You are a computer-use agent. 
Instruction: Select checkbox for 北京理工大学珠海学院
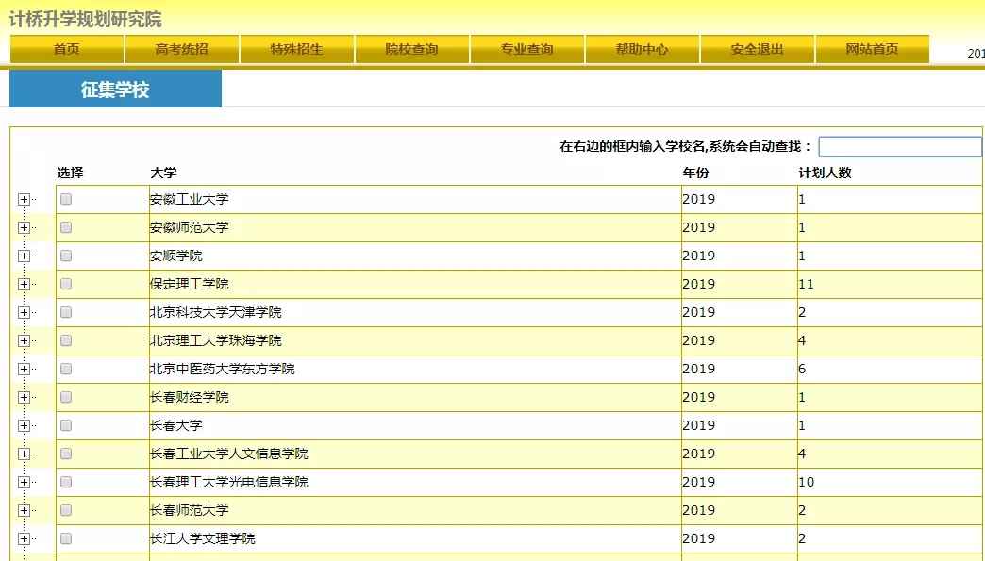(66, 340)
